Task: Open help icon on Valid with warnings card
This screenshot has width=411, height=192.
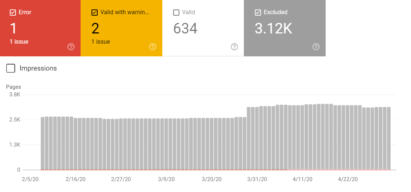Action: click(x=152, y=47)
